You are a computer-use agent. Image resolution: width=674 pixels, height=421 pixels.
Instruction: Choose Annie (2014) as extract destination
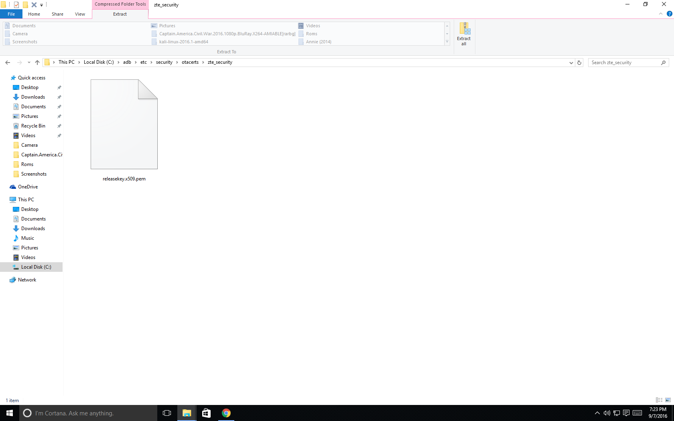pos(315,42)
